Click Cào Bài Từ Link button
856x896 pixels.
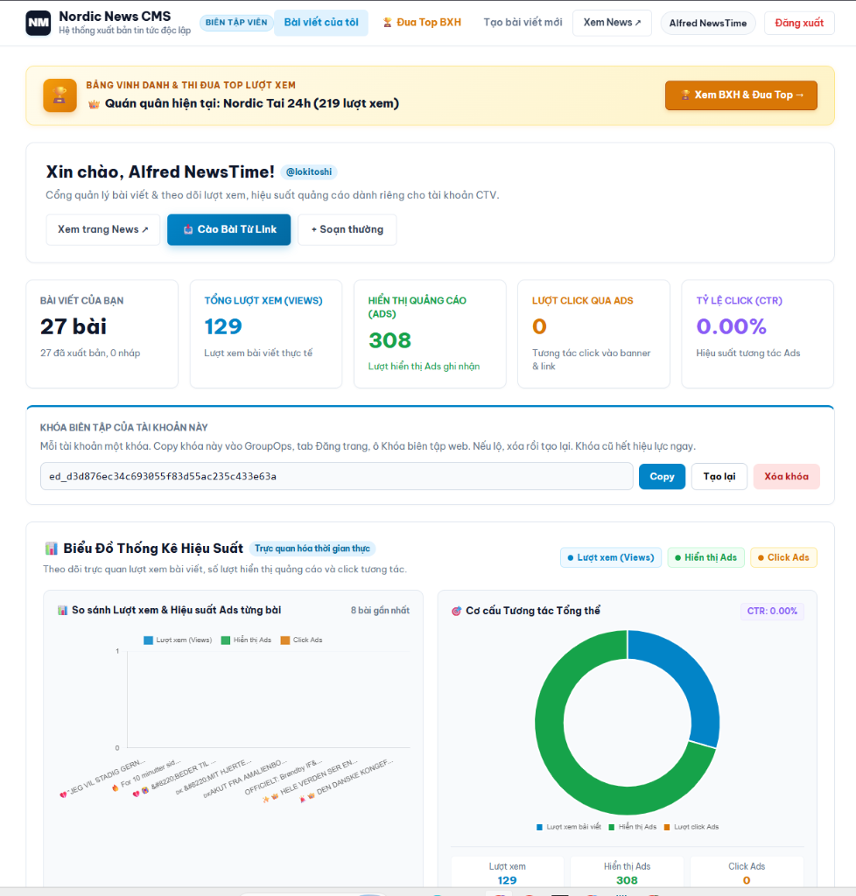(229, 230)
